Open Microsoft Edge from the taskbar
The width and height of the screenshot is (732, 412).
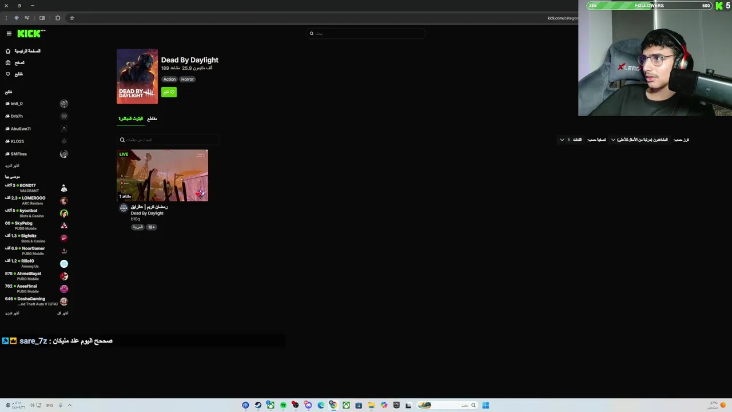(x=321, y=405)
